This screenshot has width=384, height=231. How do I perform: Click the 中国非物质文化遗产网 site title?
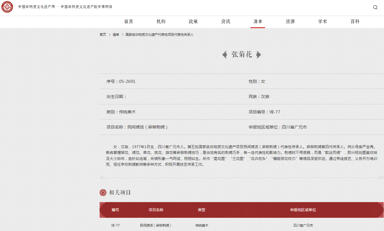[x=37, y=7]
